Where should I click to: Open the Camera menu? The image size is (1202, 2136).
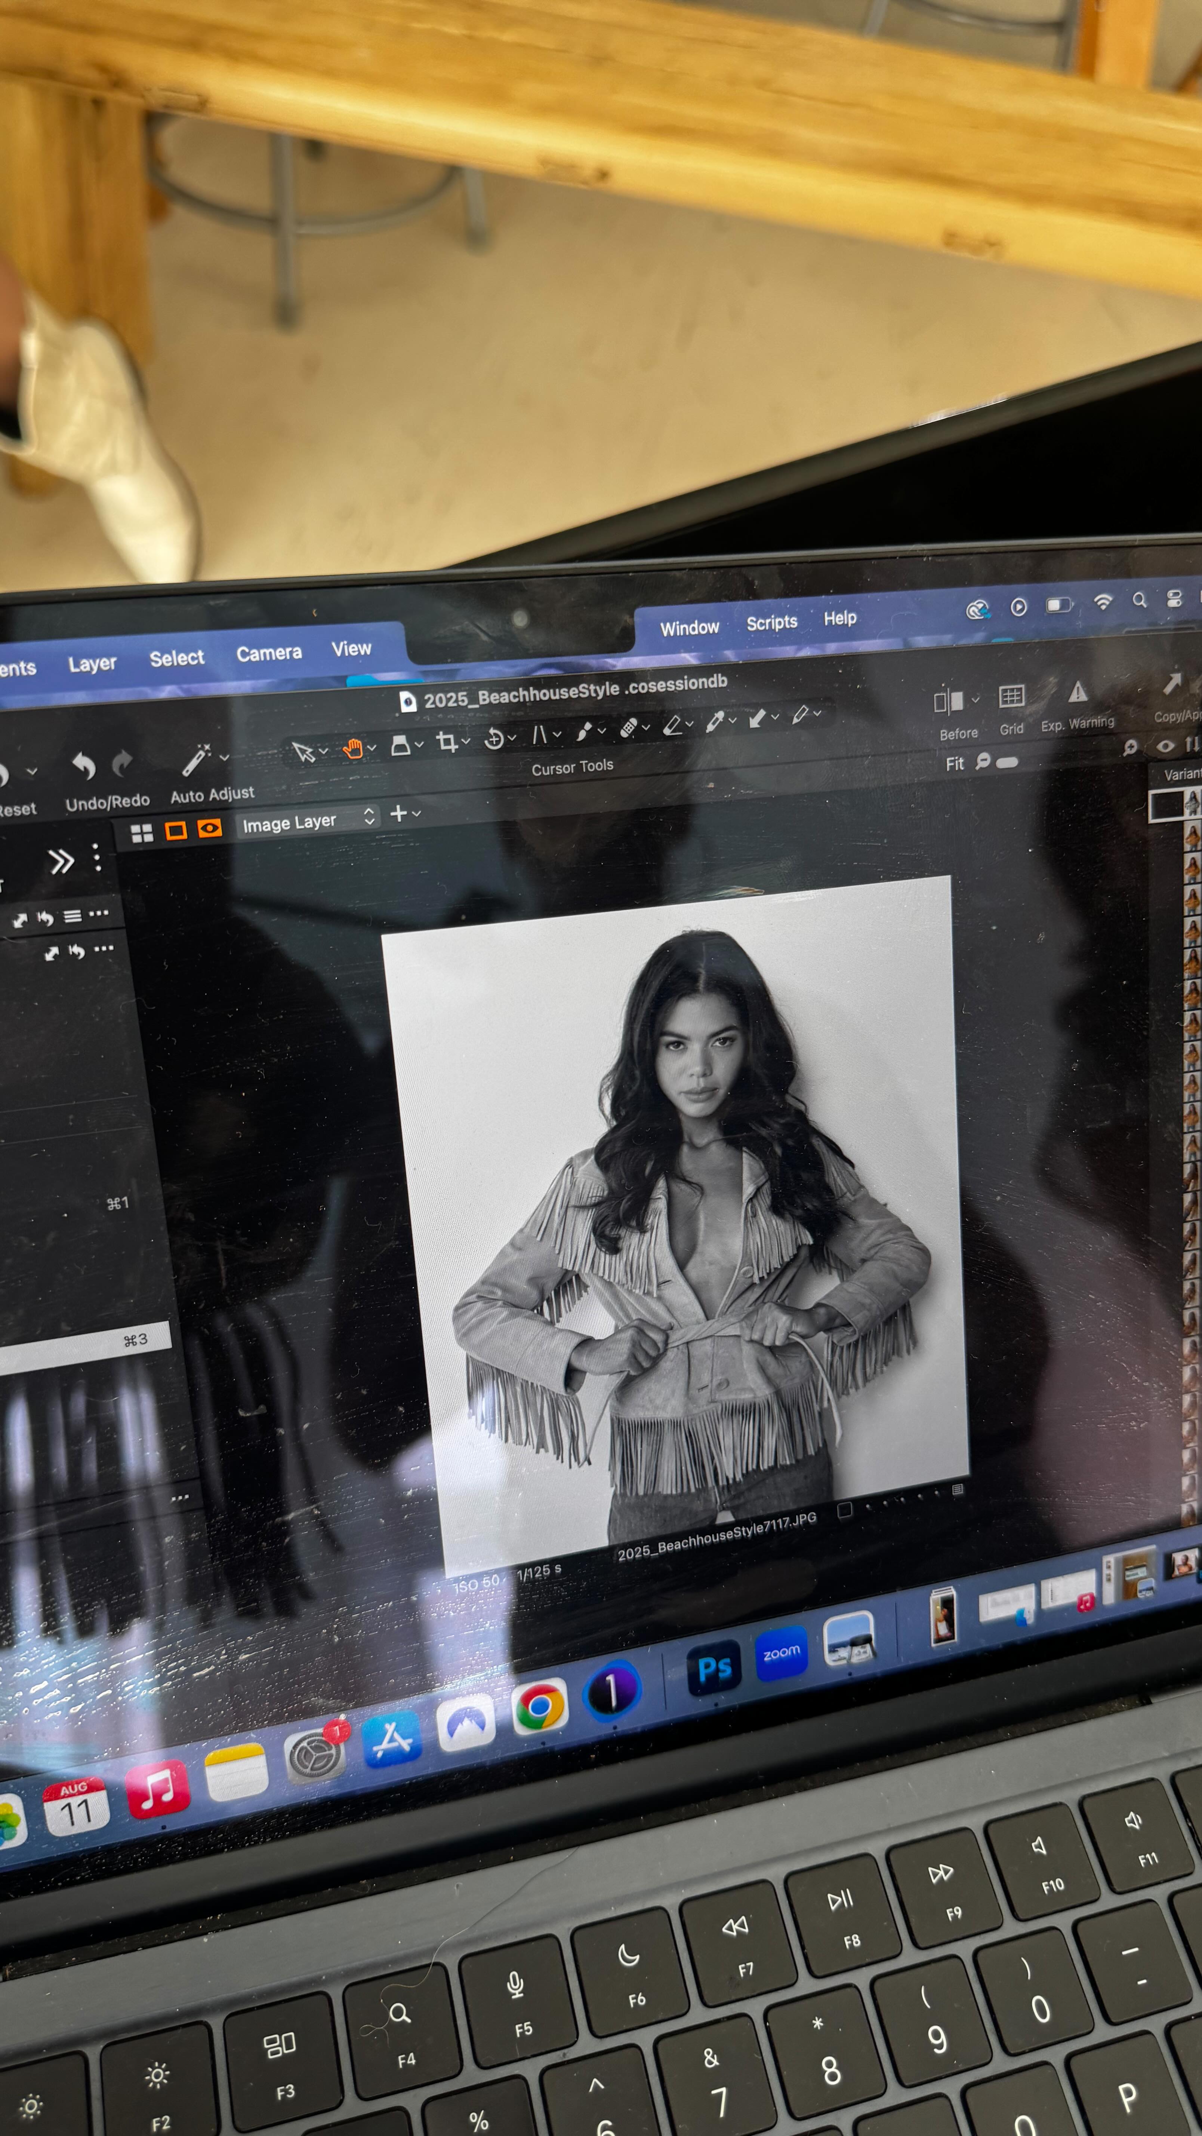269,653
